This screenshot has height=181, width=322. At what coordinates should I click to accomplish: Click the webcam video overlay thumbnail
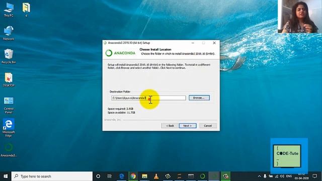(x=300, y=17)
